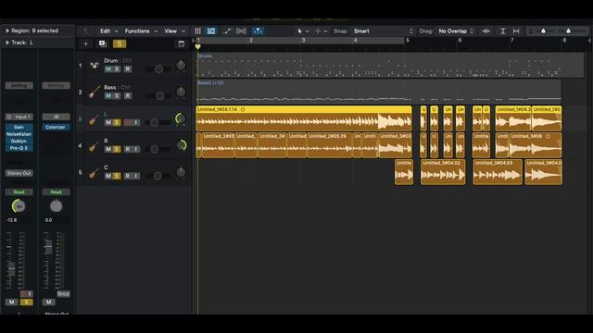Click the Catch playhead icon
This screenshot has width=593, height=333.
[258, 31]
